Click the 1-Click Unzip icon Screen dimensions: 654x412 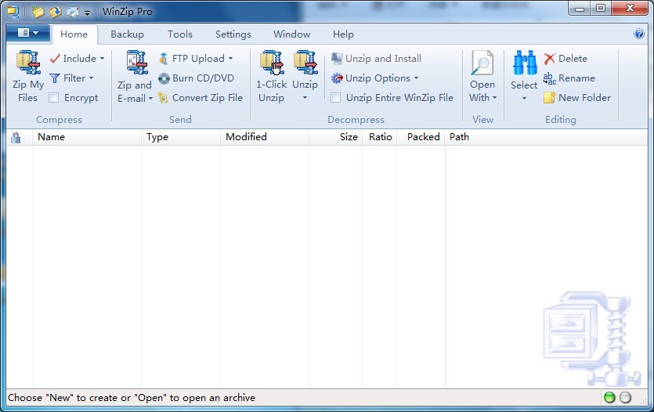coord(272,64)
